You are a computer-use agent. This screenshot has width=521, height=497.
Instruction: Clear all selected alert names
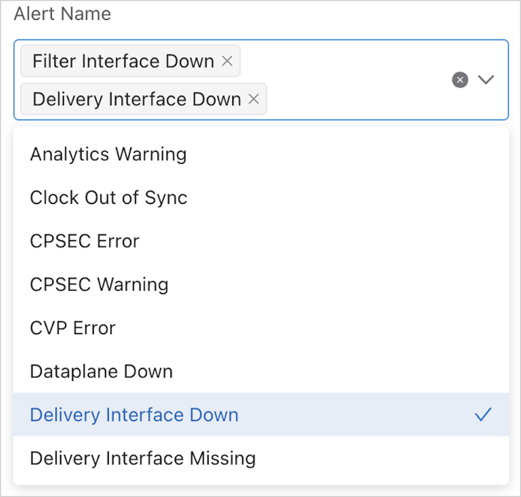tap(460, 80)
